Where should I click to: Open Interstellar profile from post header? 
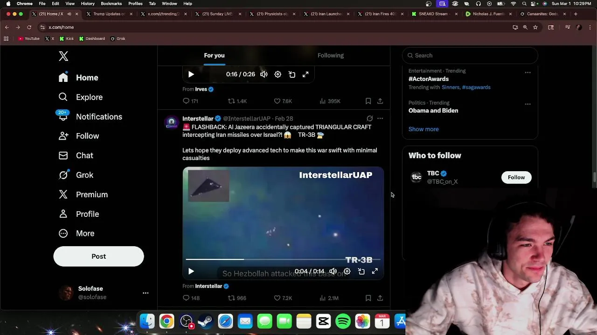coord(198,119)
